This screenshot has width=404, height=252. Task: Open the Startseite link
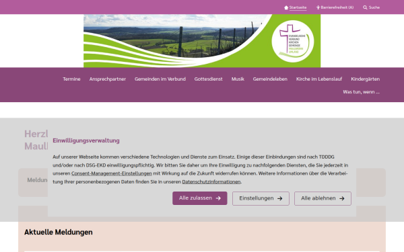[298, 7]
